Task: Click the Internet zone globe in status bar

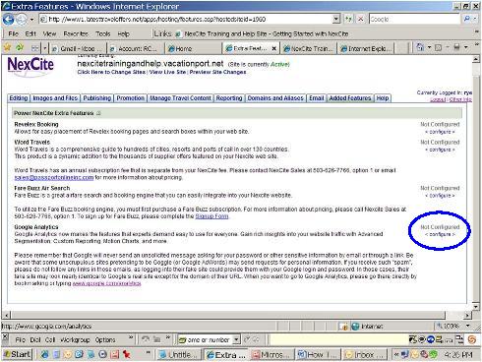Action: [355, 327]
